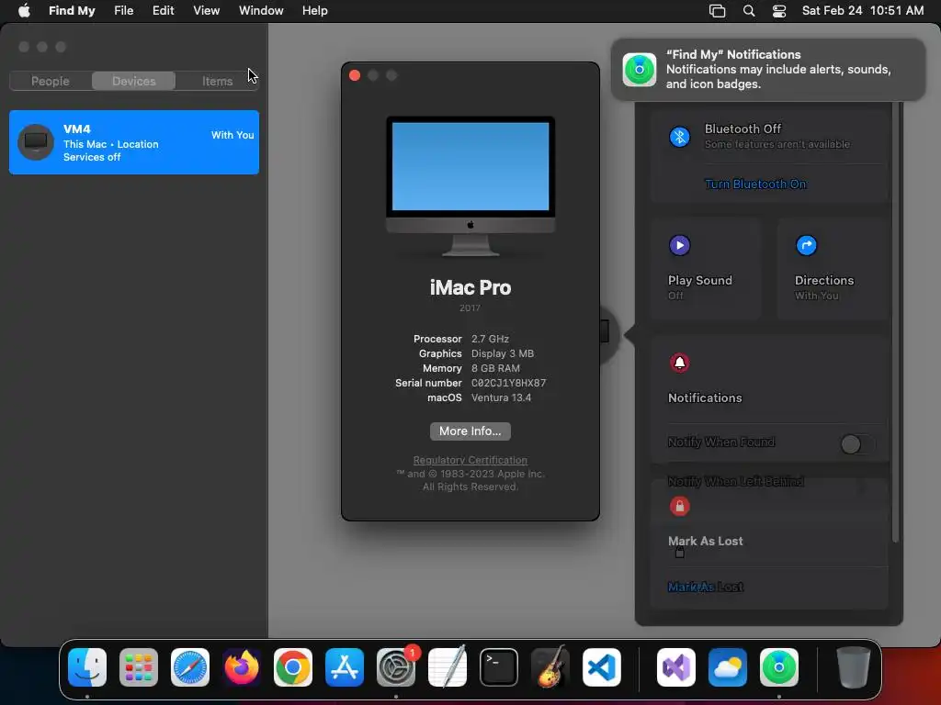Click the Find My notification banner icon
The width and height of the screenshot is (941, 705).
click(640, 70)
